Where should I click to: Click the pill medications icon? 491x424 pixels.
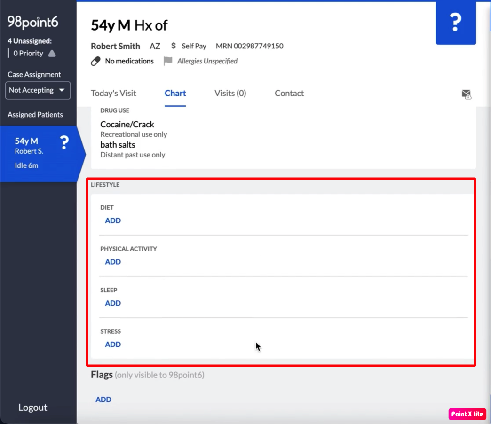[95, 61]
